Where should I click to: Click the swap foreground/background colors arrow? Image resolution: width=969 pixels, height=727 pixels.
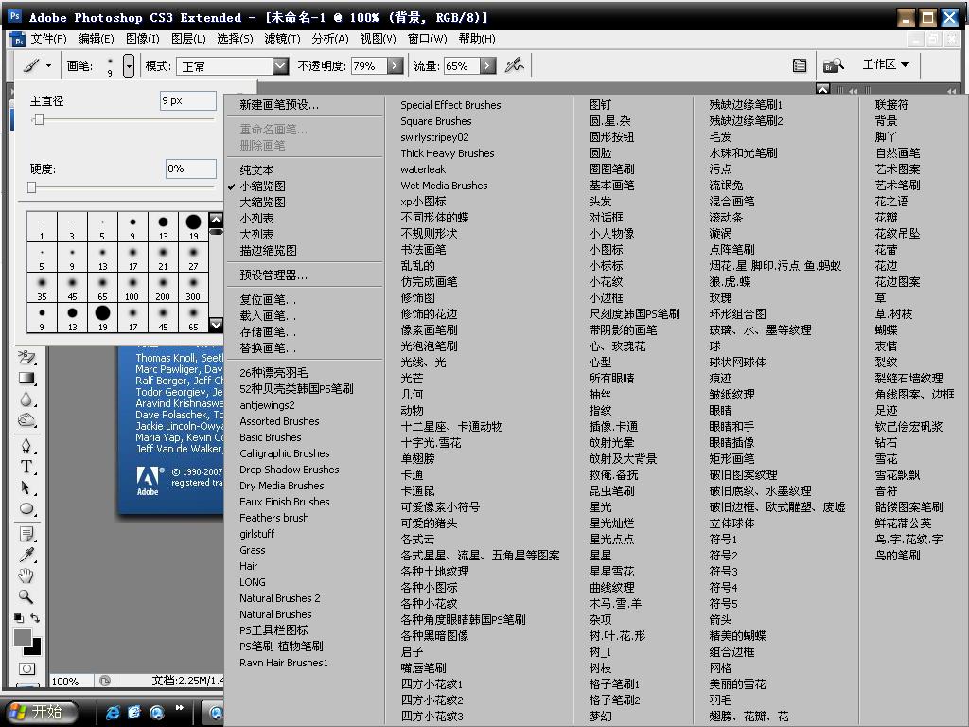pyautogui.click(x=35, y=618)
